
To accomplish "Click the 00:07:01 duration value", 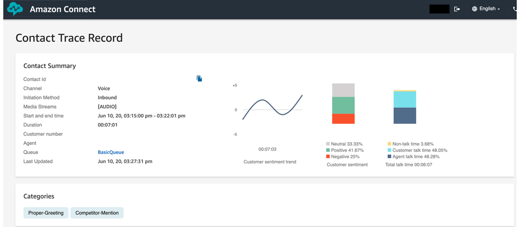I will tap(107, 125).
